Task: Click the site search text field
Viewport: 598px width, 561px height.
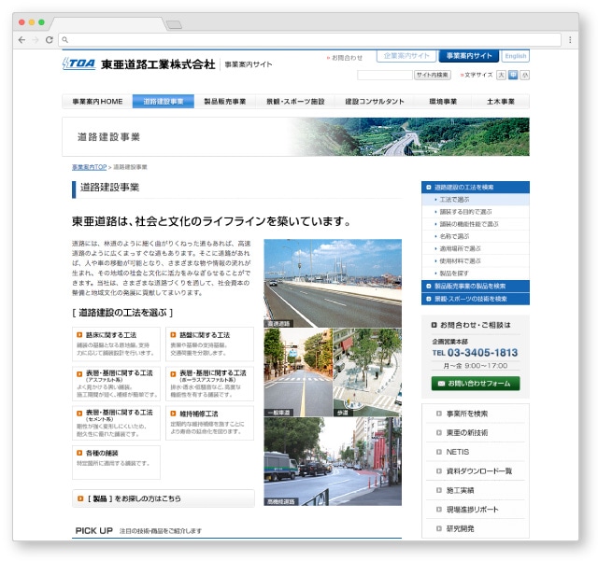Action: tap(385, 75)
